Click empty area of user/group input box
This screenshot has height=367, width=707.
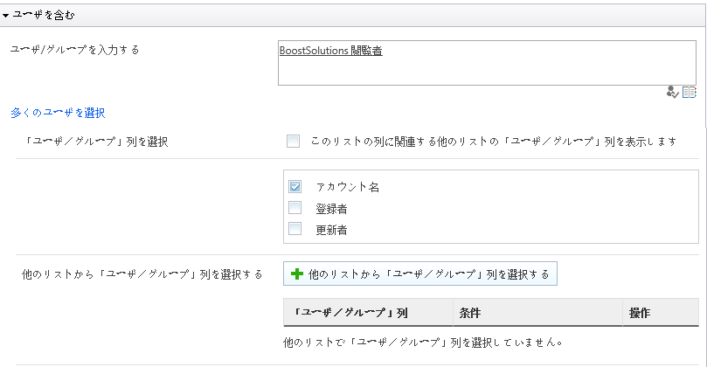click(x=487, y=70)
